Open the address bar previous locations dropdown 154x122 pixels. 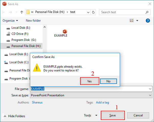click(x=88, y=12)
